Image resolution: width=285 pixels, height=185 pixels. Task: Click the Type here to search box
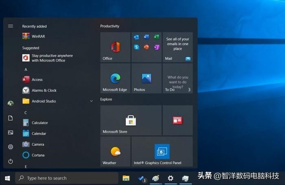[x=66, y=178]
